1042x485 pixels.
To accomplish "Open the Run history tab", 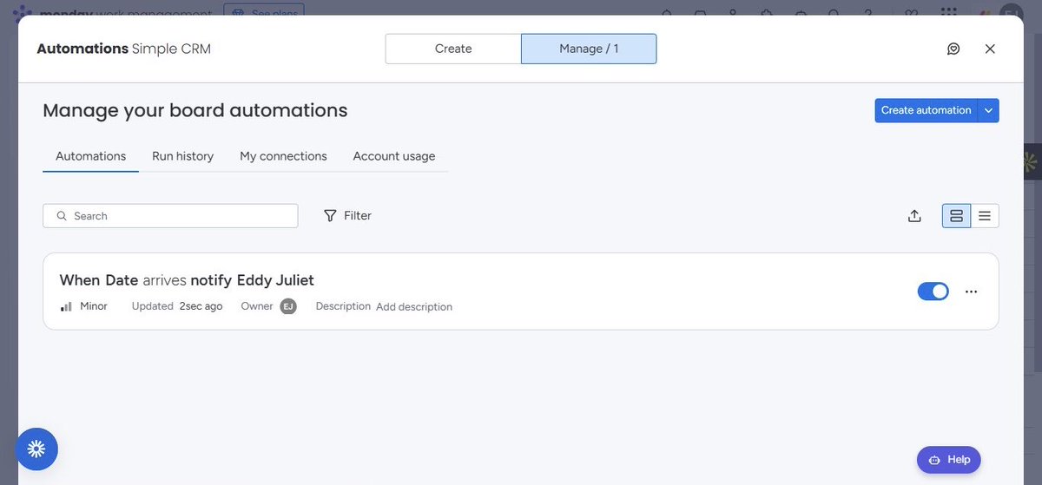I will tap(182, 156).
